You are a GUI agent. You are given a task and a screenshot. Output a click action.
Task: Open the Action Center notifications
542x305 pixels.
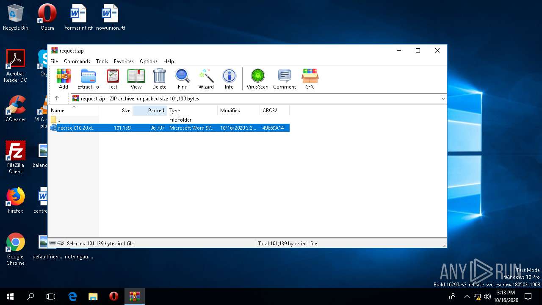point(528,297)
